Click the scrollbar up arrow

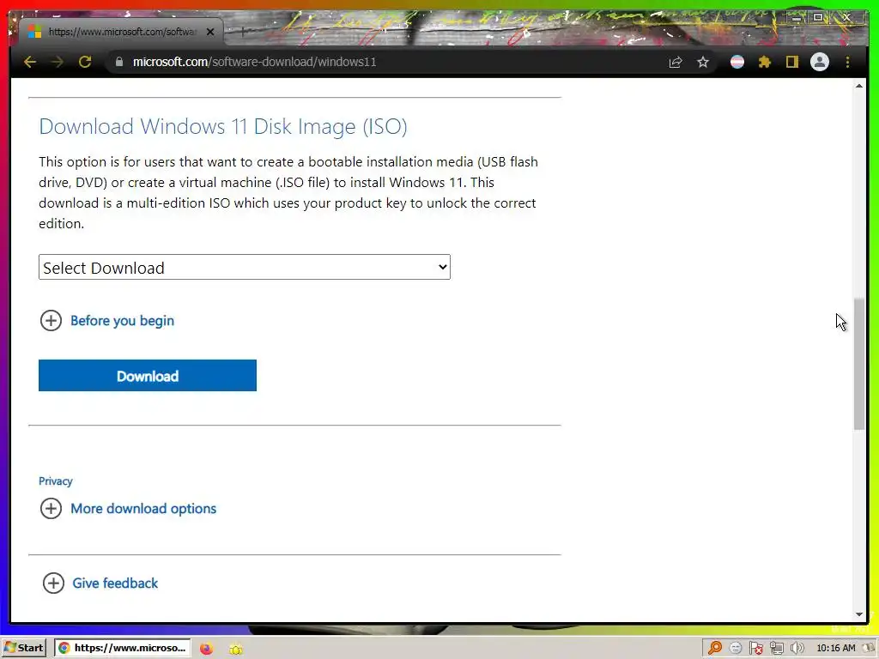[858, 86]
